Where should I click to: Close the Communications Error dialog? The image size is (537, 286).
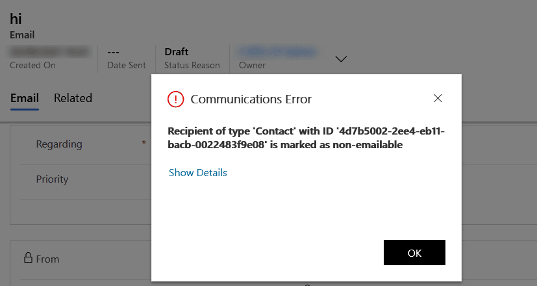pyautogui.click(x=438, y=98)
